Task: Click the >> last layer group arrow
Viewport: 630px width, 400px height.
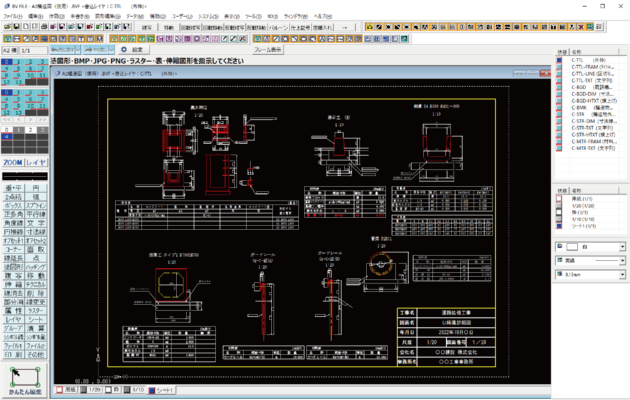Action: coord(43,120)
